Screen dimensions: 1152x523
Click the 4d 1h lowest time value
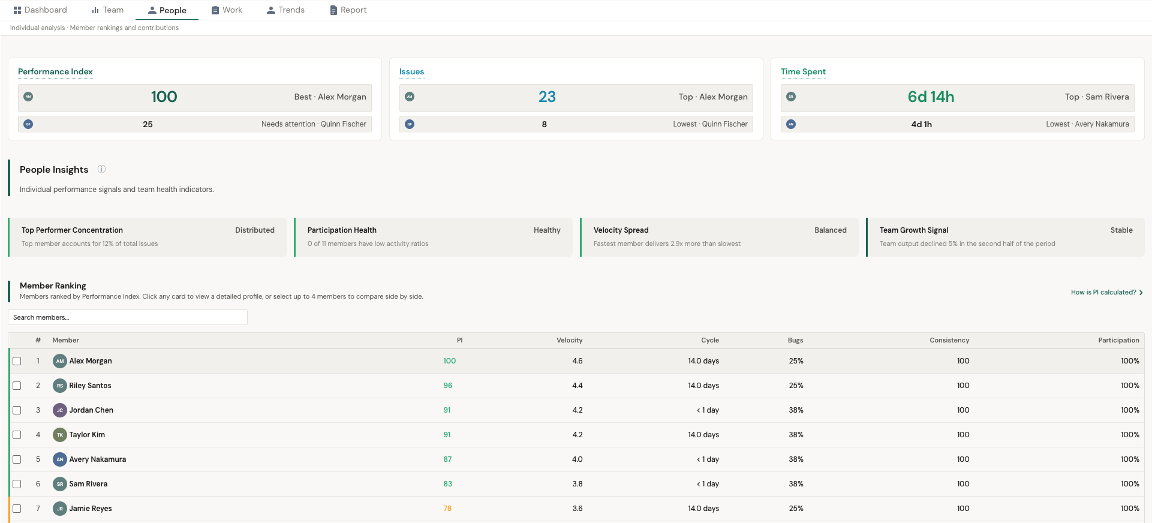[x=921, y=124]
